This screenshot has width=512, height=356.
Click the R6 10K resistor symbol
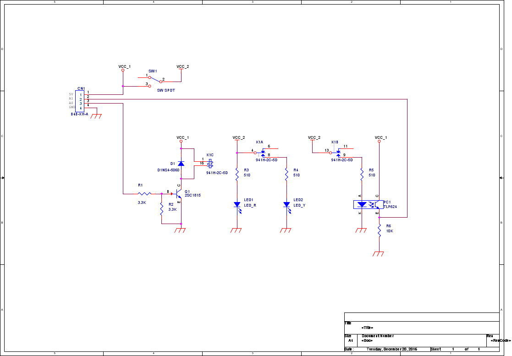tap(379, 231)
